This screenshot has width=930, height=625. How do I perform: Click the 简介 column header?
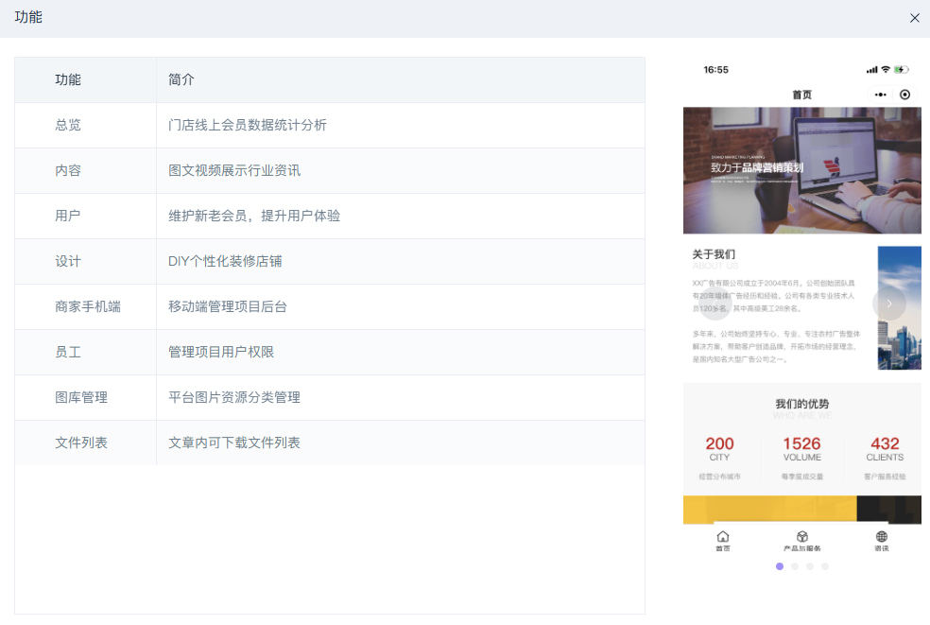point(401,79)
